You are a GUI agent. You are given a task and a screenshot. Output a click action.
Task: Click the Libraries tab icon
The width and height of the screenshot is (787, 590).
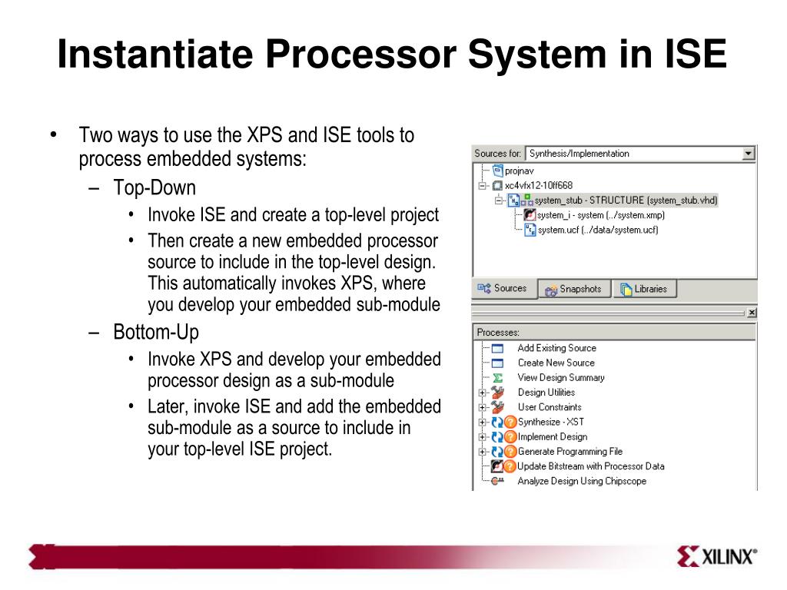(626, 290)
